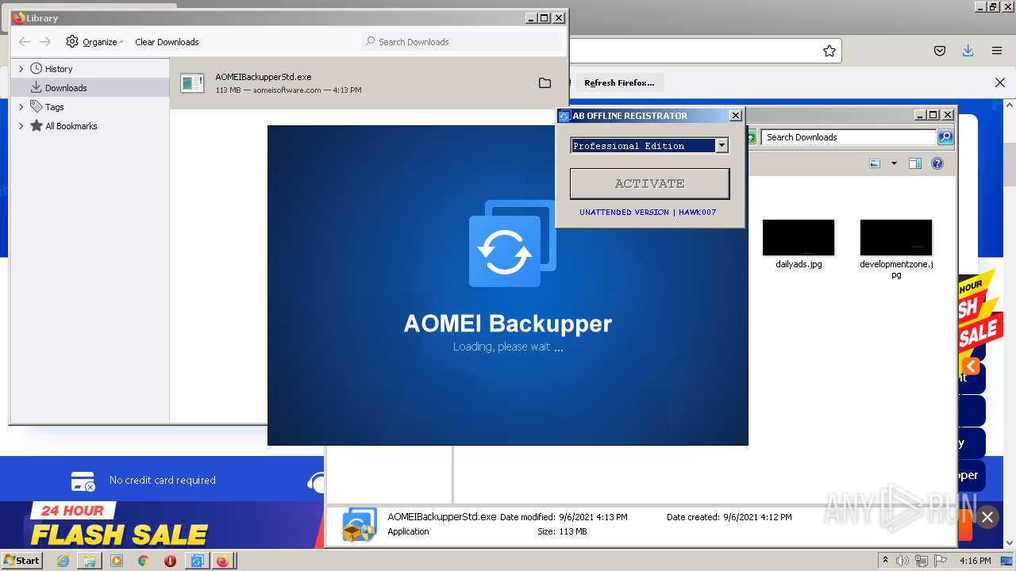Screen dimensions: 1016x571
Task: Open the Explorer view options dropdown arrow
Action: coord(894,163)
